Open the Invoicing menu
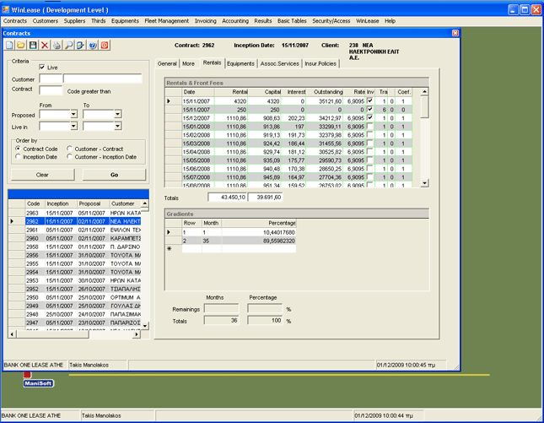 click(x=206, y=21)
